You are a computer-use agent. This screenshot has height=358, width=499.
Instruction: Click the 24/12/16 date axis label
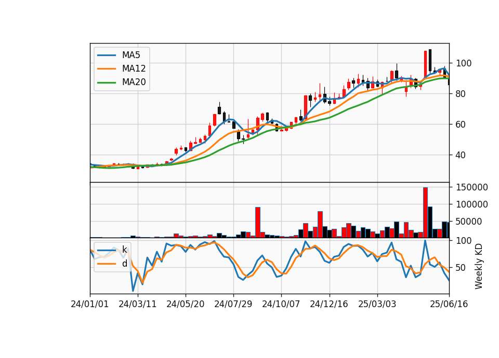click(329, 304)
